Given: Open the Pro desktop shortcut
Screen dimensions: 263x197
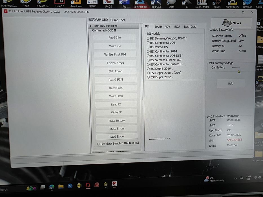Looking at the screenshot, I should tap(124, 4).
